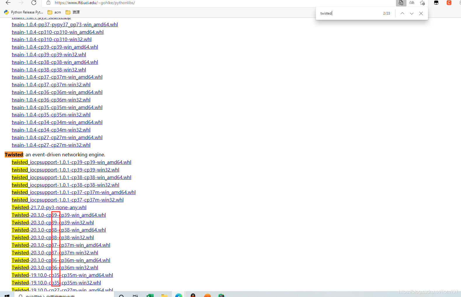This screenshot has height=297, width=461.
Task: Download twain-1.0.4-cp39-cp39-win32.whl
Action: click(x=49, y=55)
